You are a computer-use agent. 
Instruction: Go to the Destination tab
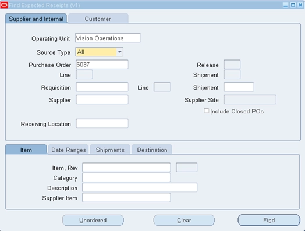tap(152, 150)
